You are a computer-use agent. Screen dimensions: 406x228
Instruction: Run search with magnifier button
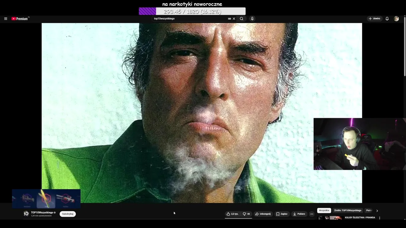point(241,19)
